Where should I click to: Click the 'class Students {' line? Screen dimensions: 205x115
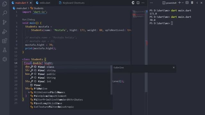34,59
